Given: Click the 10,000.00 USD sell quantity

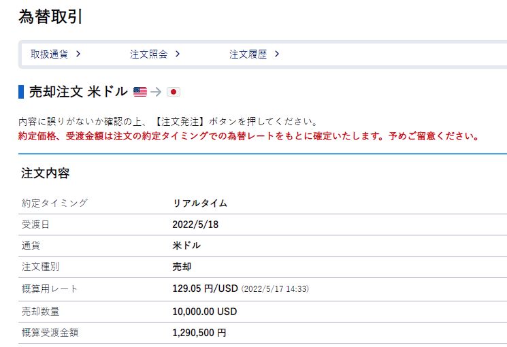Looking at the screenshot, I should tap(205, 311).
